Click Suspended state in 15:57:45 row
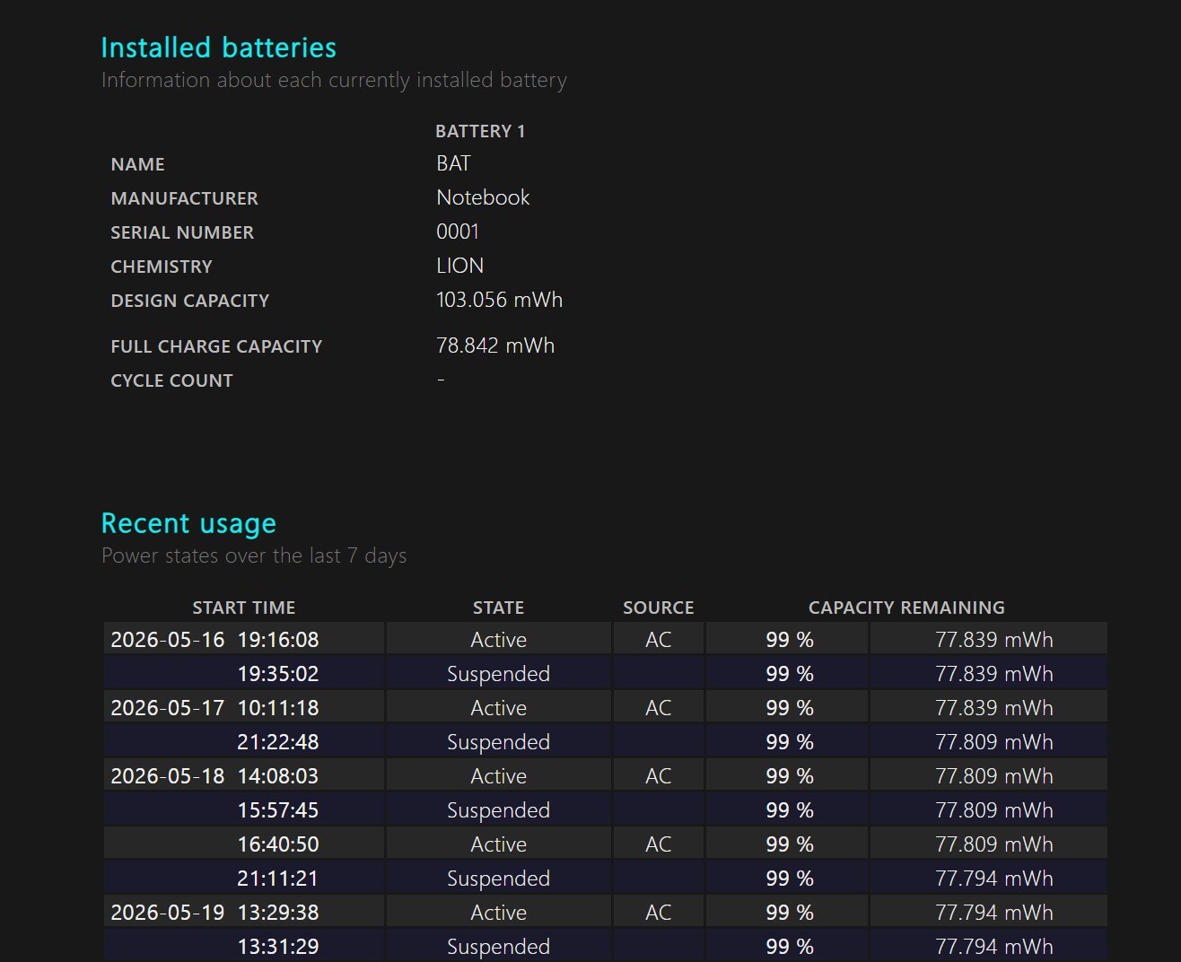 pos(499,809)
